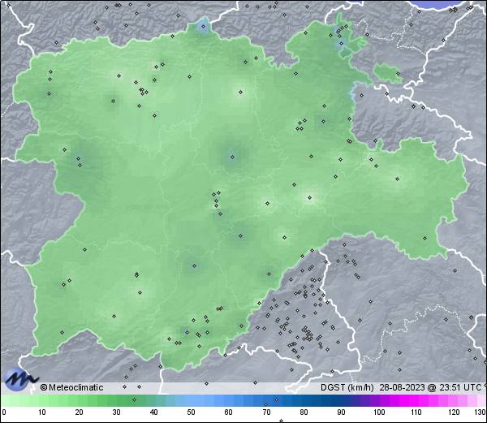
Task: Click the scale label 60
Action: 229,412
